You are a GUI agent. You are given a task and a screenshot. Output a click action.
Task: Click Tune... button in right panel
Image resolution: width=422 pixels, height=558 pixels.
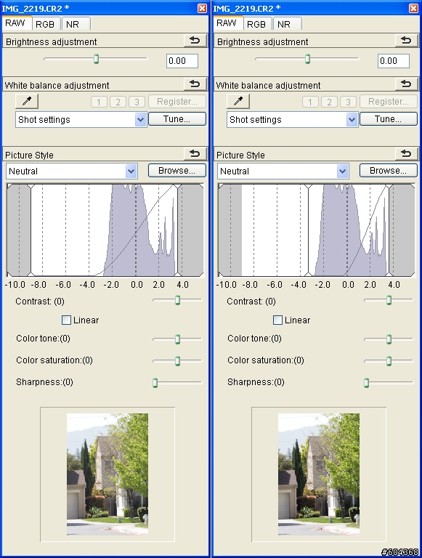click(388, 119)
